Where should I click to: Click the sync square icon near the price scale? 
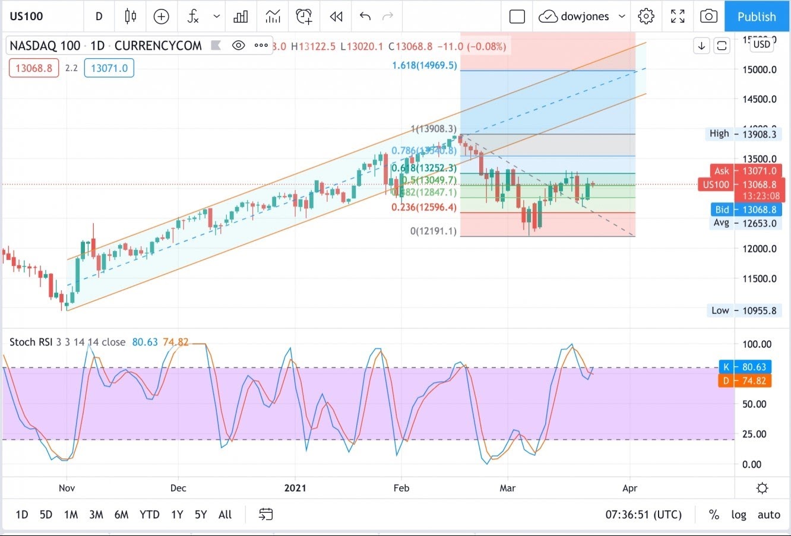(x=722, y=46)
